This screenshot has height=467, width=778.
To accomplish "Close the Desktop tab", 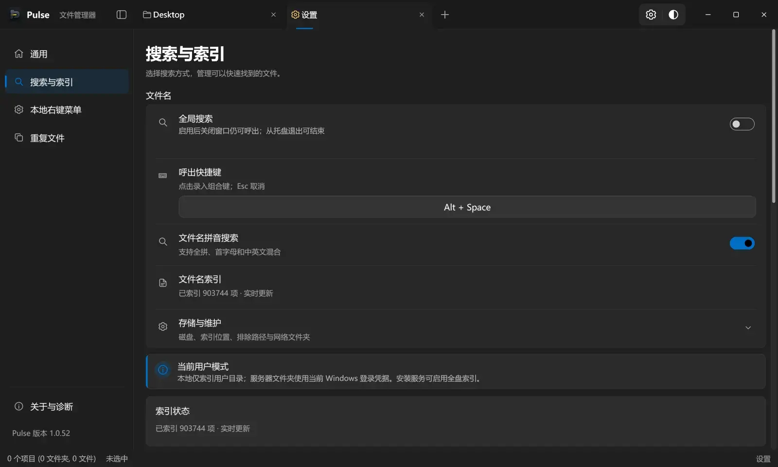I will coord(273,15).
